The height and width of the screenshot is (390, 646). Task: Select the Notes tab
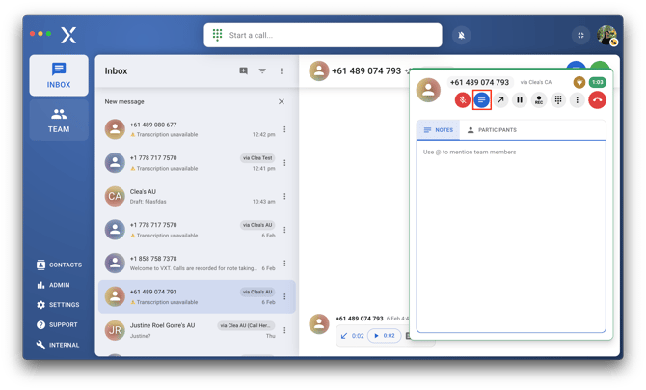pos(439,130)
